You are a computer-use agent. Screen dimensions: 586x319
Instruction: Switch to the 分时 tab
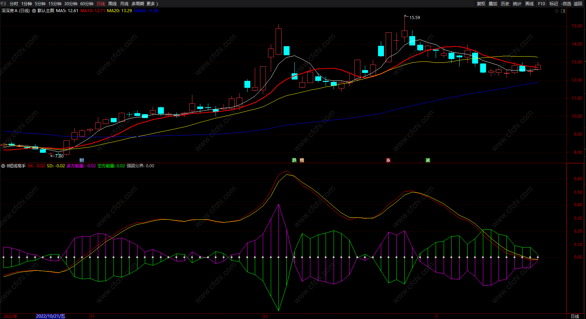(x=14, y=3)
